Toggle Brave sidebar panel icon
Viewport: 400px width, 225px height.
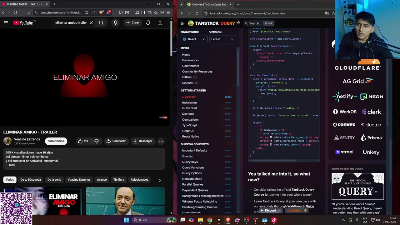143,12
